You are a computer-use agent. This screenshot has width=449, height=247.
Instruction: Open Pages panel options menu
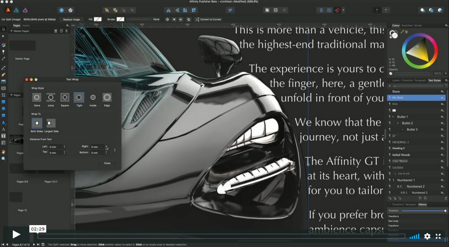point(68,26)
